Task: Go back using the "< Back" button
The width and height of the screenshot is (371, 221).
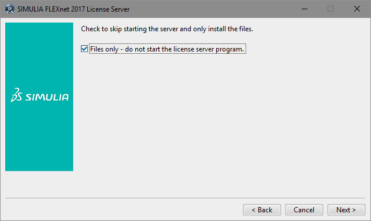Action: pyautogui.click(x=262, y=210)
